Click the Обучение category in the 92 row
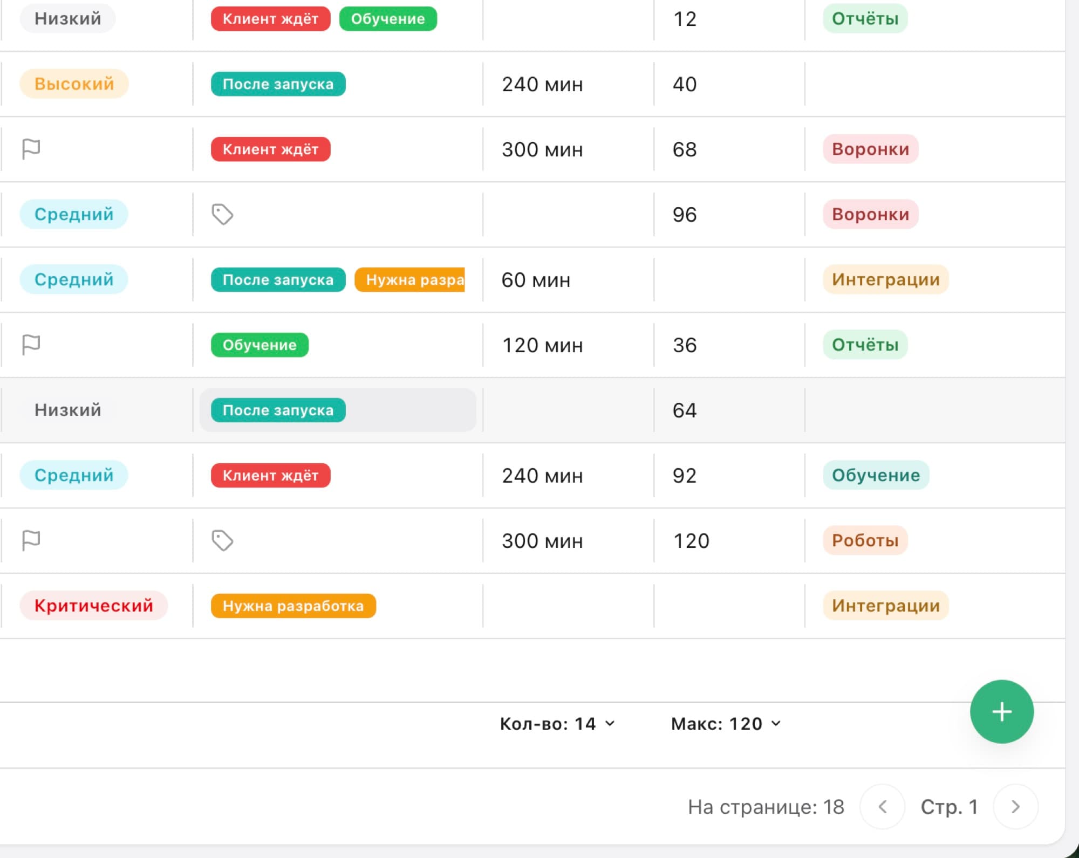This screenshot has width=1079, height=858. 876,475
